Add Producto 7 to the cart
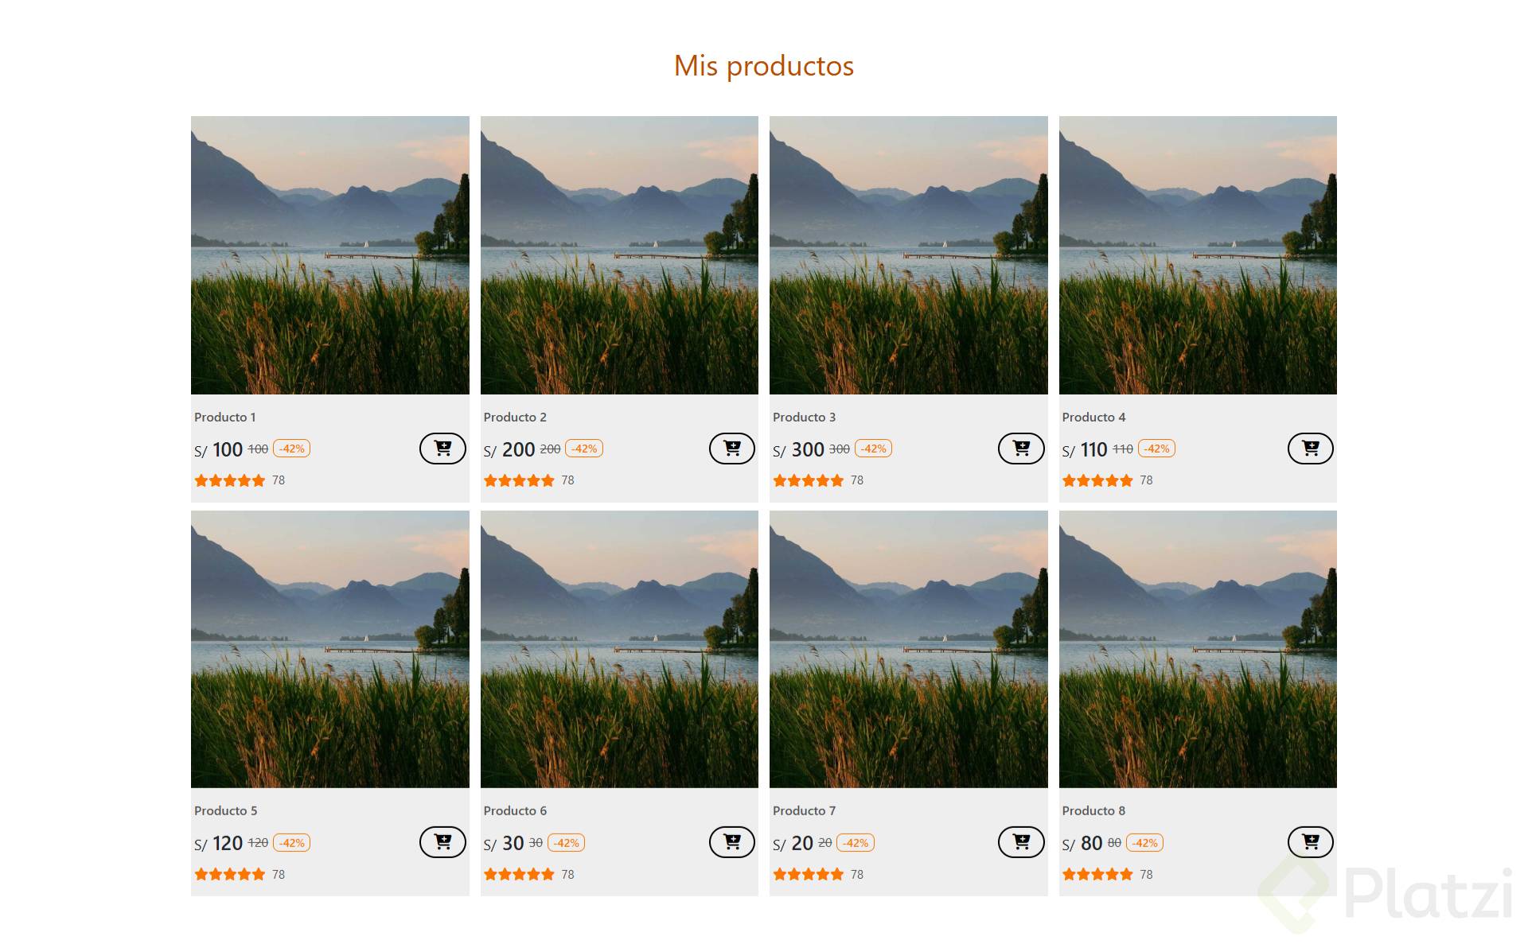 click(x=1020, y=842)
